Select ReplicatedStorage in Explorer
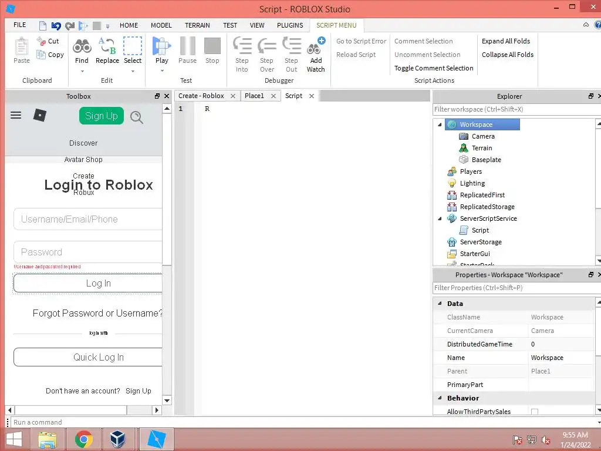 [x=487, y=207]
